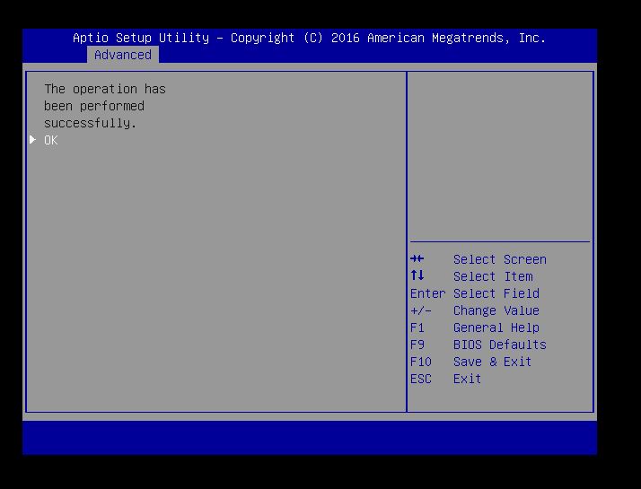641x489 pixels.
Task: Click the 'ESC' key label
Action: (x=421, y=380)
